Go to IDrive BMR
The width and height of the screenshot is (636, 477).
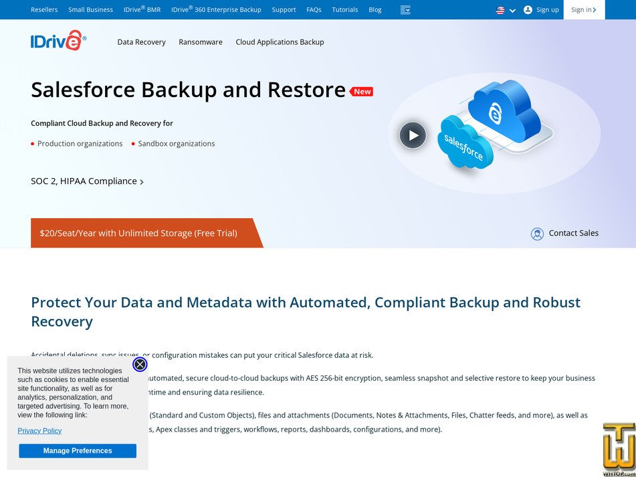tap(142, 9)
